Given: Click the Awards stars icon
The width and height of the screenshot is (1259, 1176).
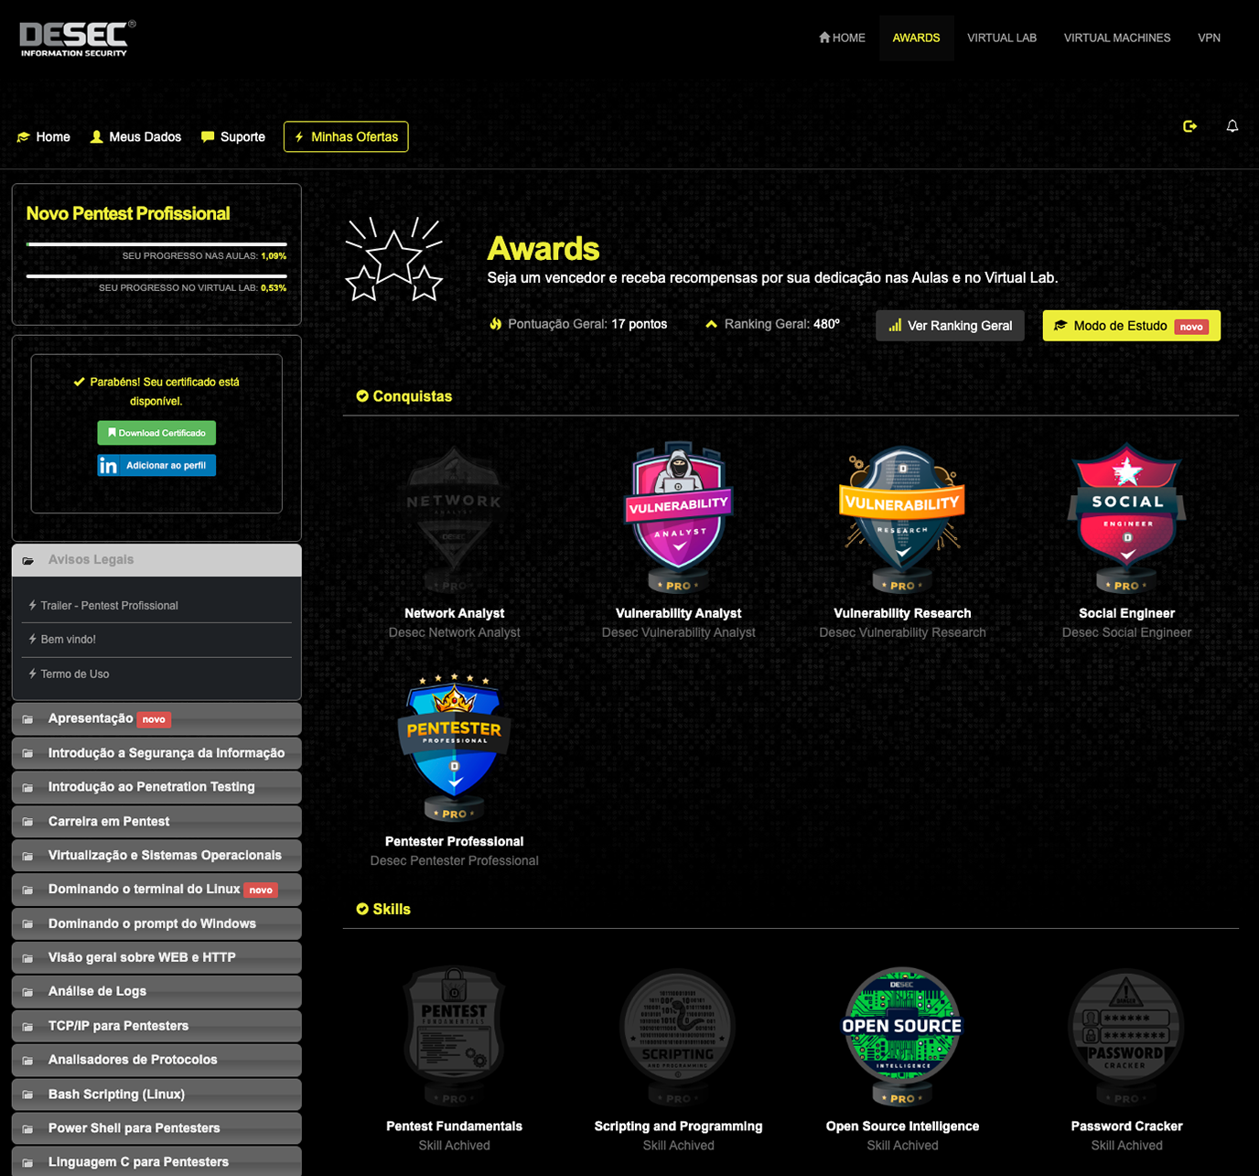Looking at the screenshot, I should point(394,260).
